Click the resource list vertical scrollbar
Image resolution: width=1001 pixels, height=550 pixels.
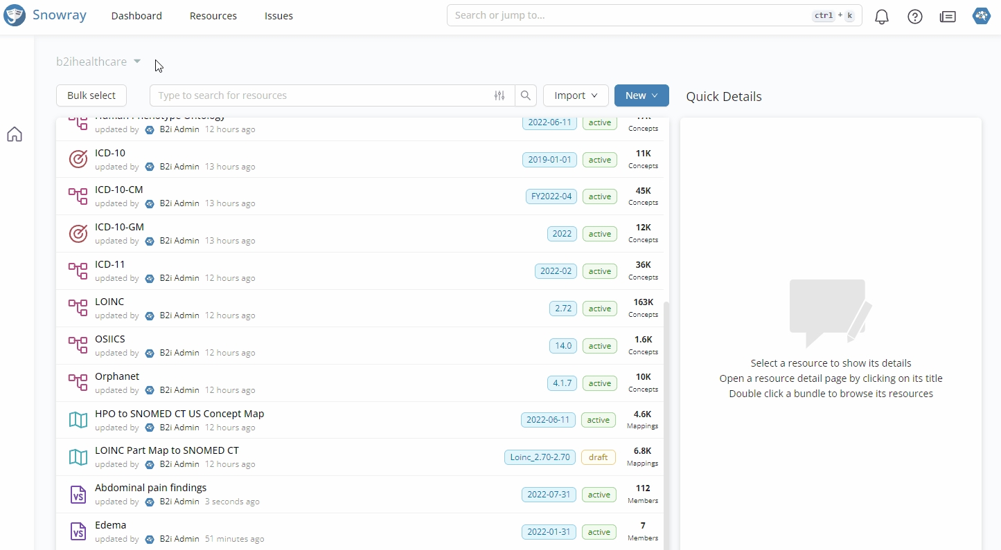click(666, 415)
